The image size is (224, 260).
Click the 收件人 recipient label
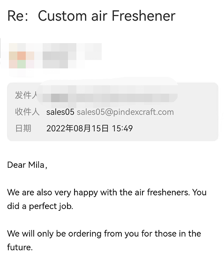[27, 112]
